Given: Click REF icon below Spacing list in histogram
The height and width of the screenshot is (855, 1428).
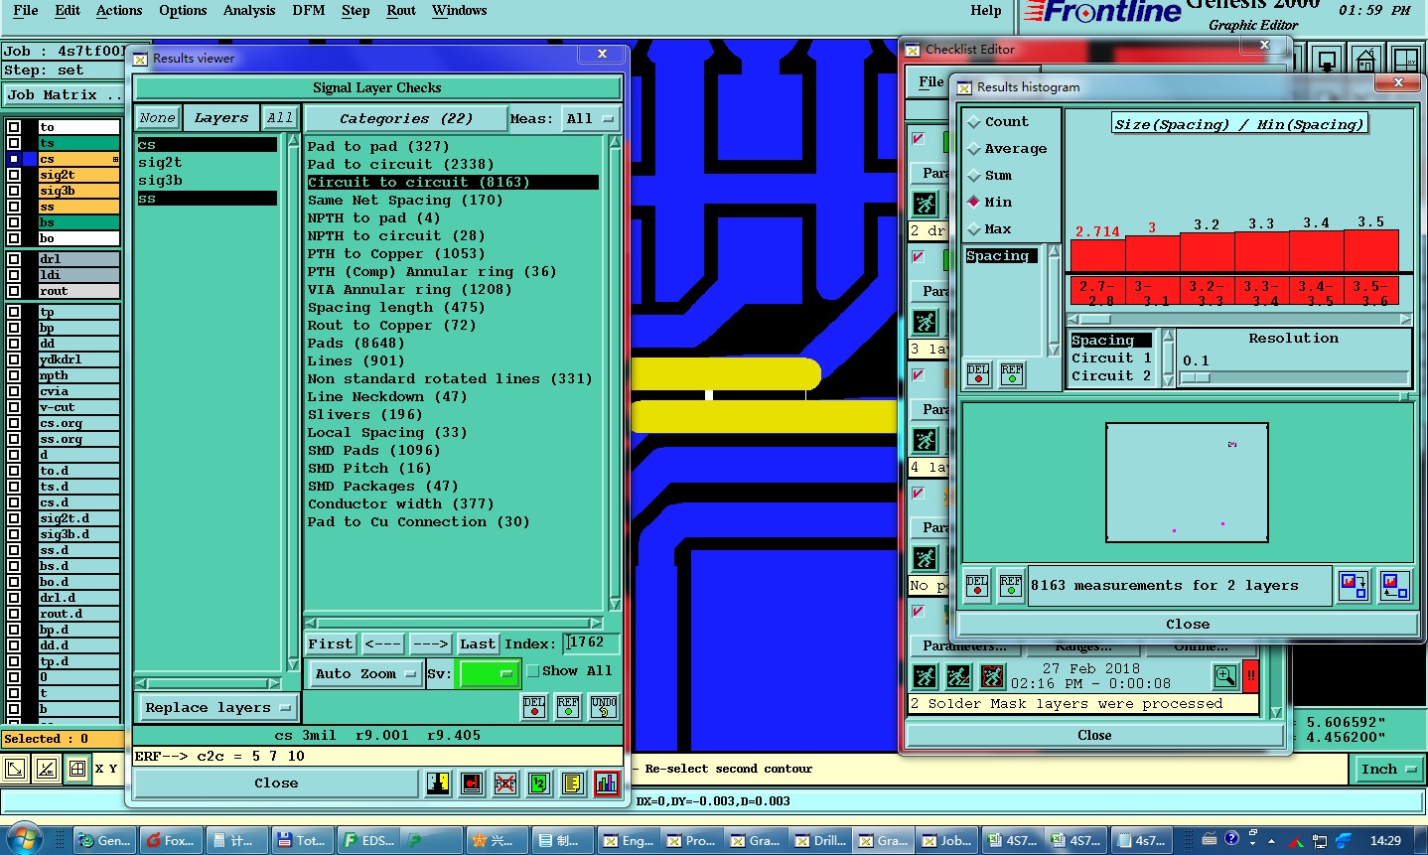Looking at the screenshot, I should [x=1012, y=374].
